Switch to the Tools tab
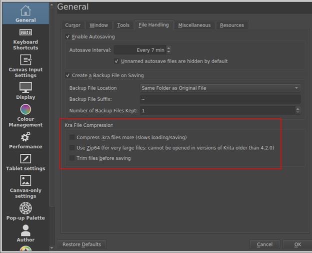 point(123,25)
